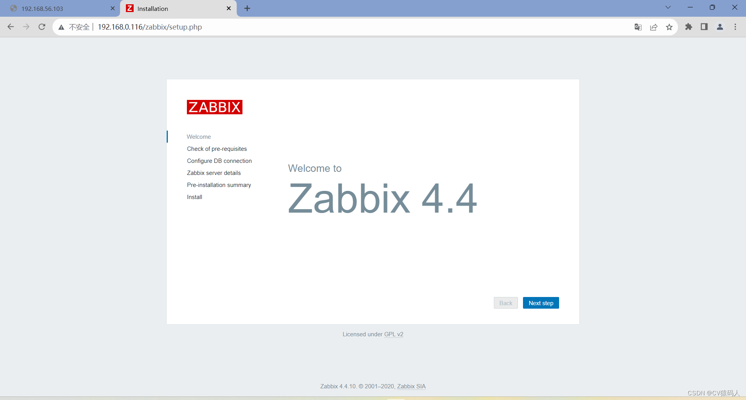Open a new tab with the plus icon
This screenshot has height=400, width=746.
247,8
